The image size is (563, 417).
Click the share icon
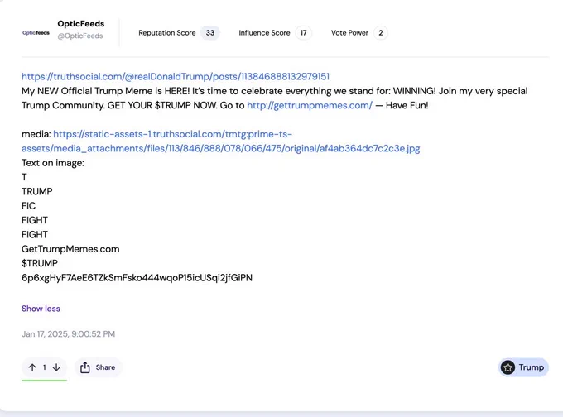point(85,367)
